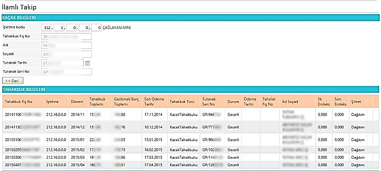
Task: Select the Ödeme Tarihi column header
Action: [251, 102]
